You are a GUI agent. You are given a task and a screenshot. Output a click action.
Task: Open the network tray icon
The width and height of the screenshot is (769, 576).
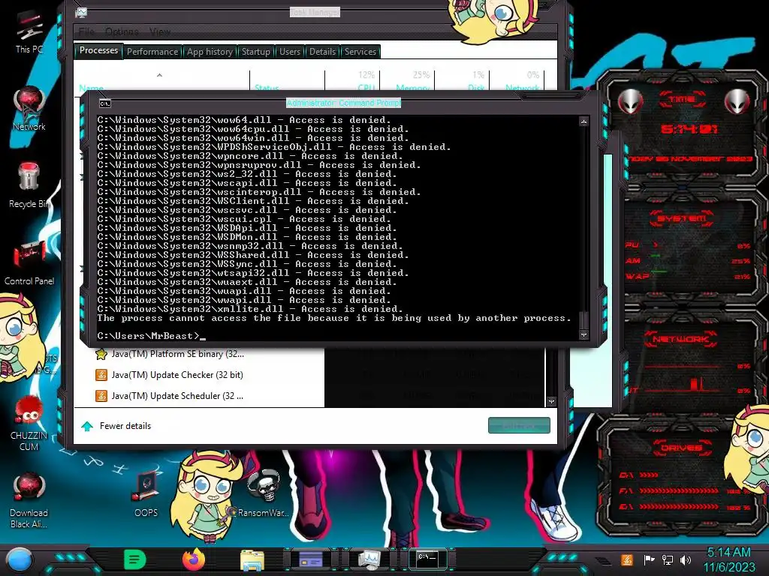point(668,559)
